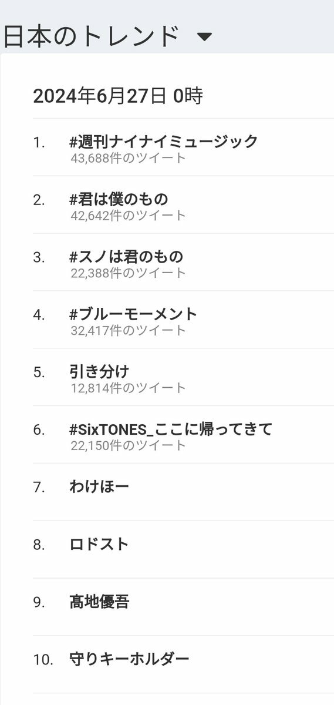Image resolution: width=334 pixels, height=705 pixels.
Task: Click the 日本のトレンド heading
Action: tap(92, 36)
